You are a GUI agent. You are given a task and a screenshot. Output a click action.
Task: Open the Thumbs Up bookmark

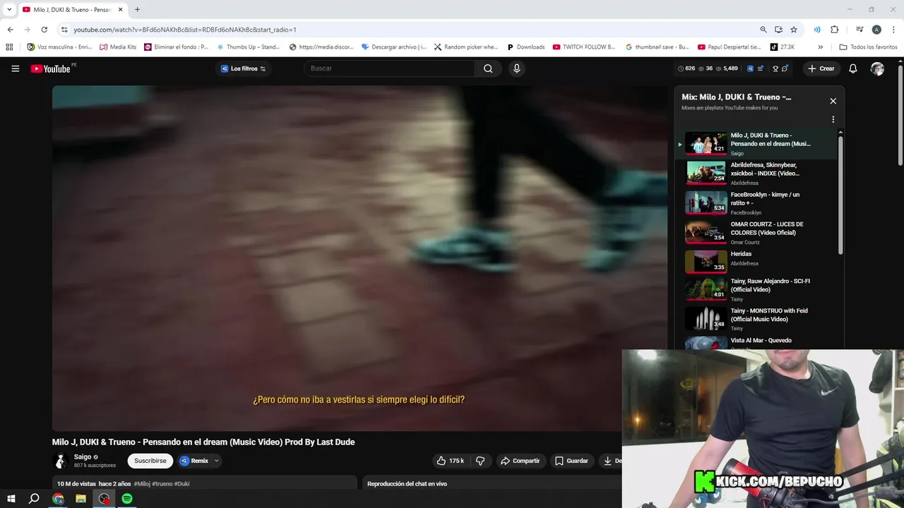[x=248, y=47]
